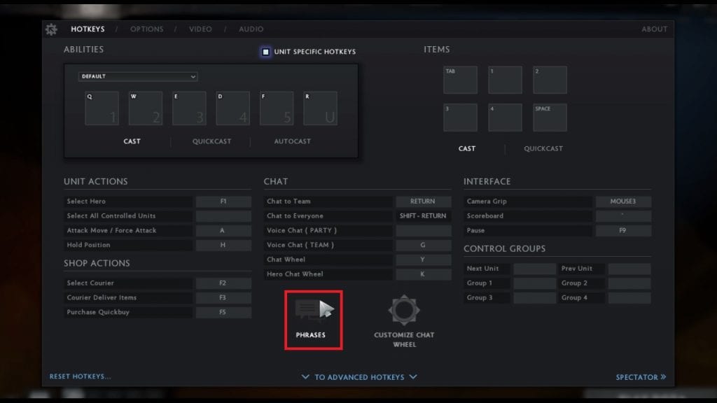
Task: Open the About page
Action: (x=655, y=29)
